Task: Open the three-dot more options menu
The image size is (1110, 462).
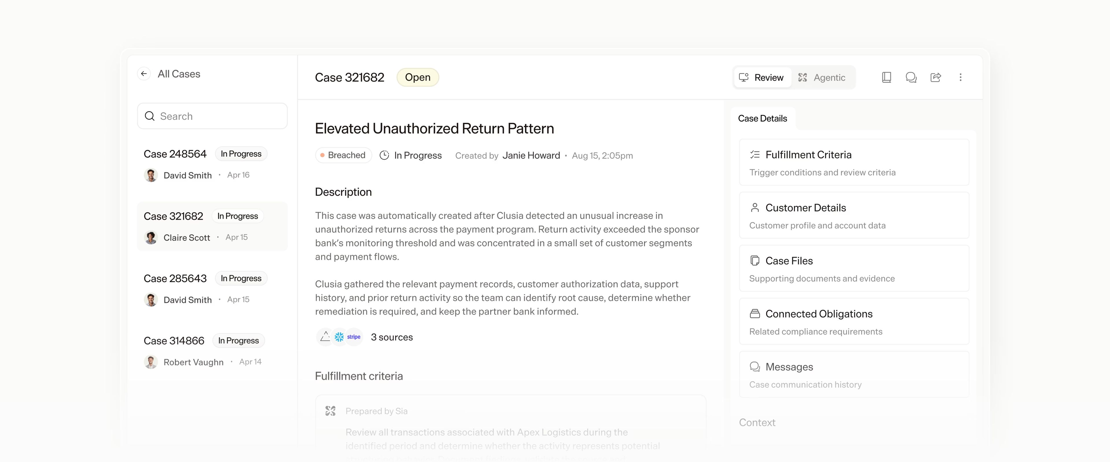Action: point(961,77)
